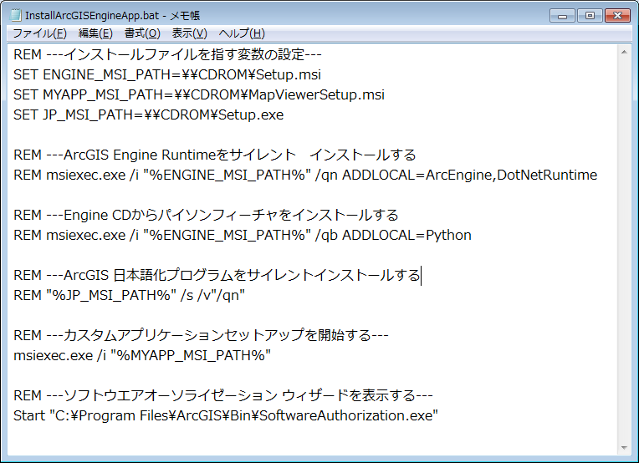Click line 'SET MYAPP_MSI_PATH=¥¥CDROM¥MapViewerSetup.msi'

click(x=199, y=94)
